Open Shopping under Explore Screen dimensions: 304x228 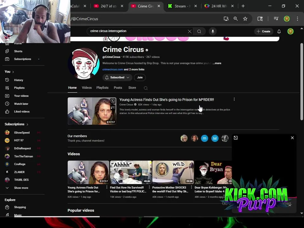coord(20,207)
